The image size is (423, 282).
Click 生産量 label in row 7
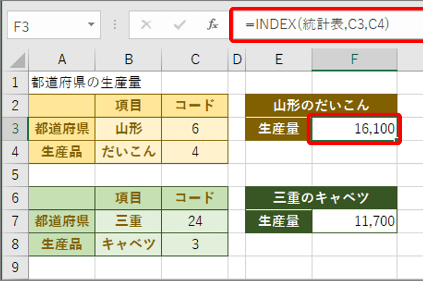(279, 221)
